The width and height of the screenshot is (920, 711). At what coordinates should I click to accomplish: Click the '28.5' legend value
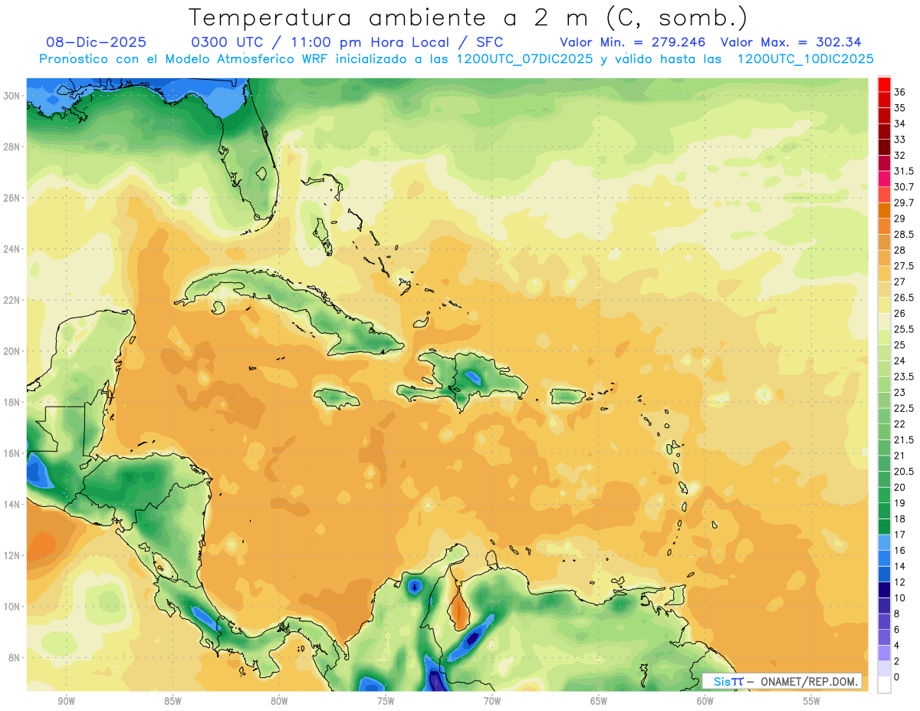pos(903,235)
